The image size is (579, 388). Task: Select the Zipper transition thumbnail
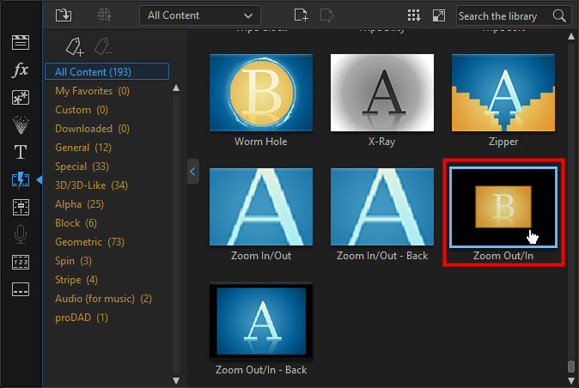click(x=503, y=93)
